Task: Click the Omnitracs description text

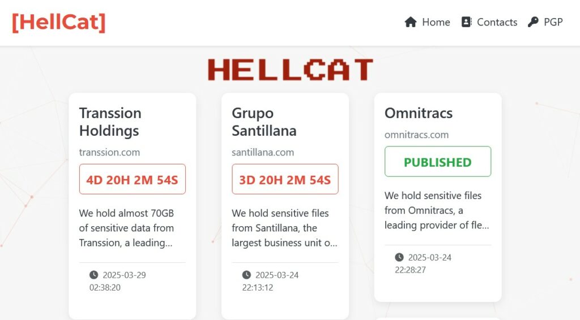Action: tap(437, 210)
